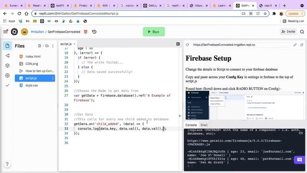
Task: Invite collaborators with the Invite button
Action: point(288,32)
